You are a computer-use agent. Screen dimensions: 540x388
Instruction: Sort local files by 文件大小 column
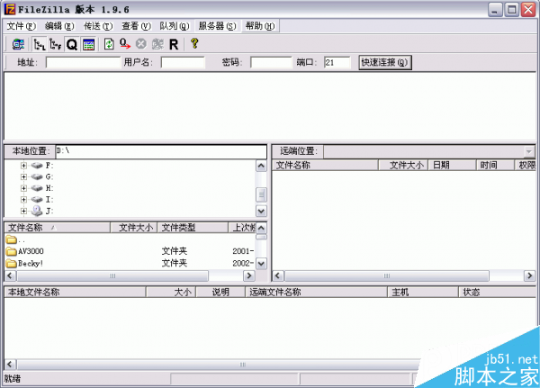(134, 228)
